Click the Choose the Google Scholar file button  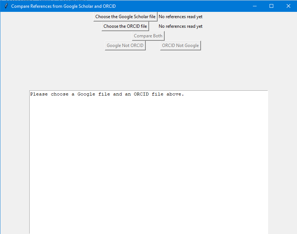pyautogui.click(x=125, y=17)
